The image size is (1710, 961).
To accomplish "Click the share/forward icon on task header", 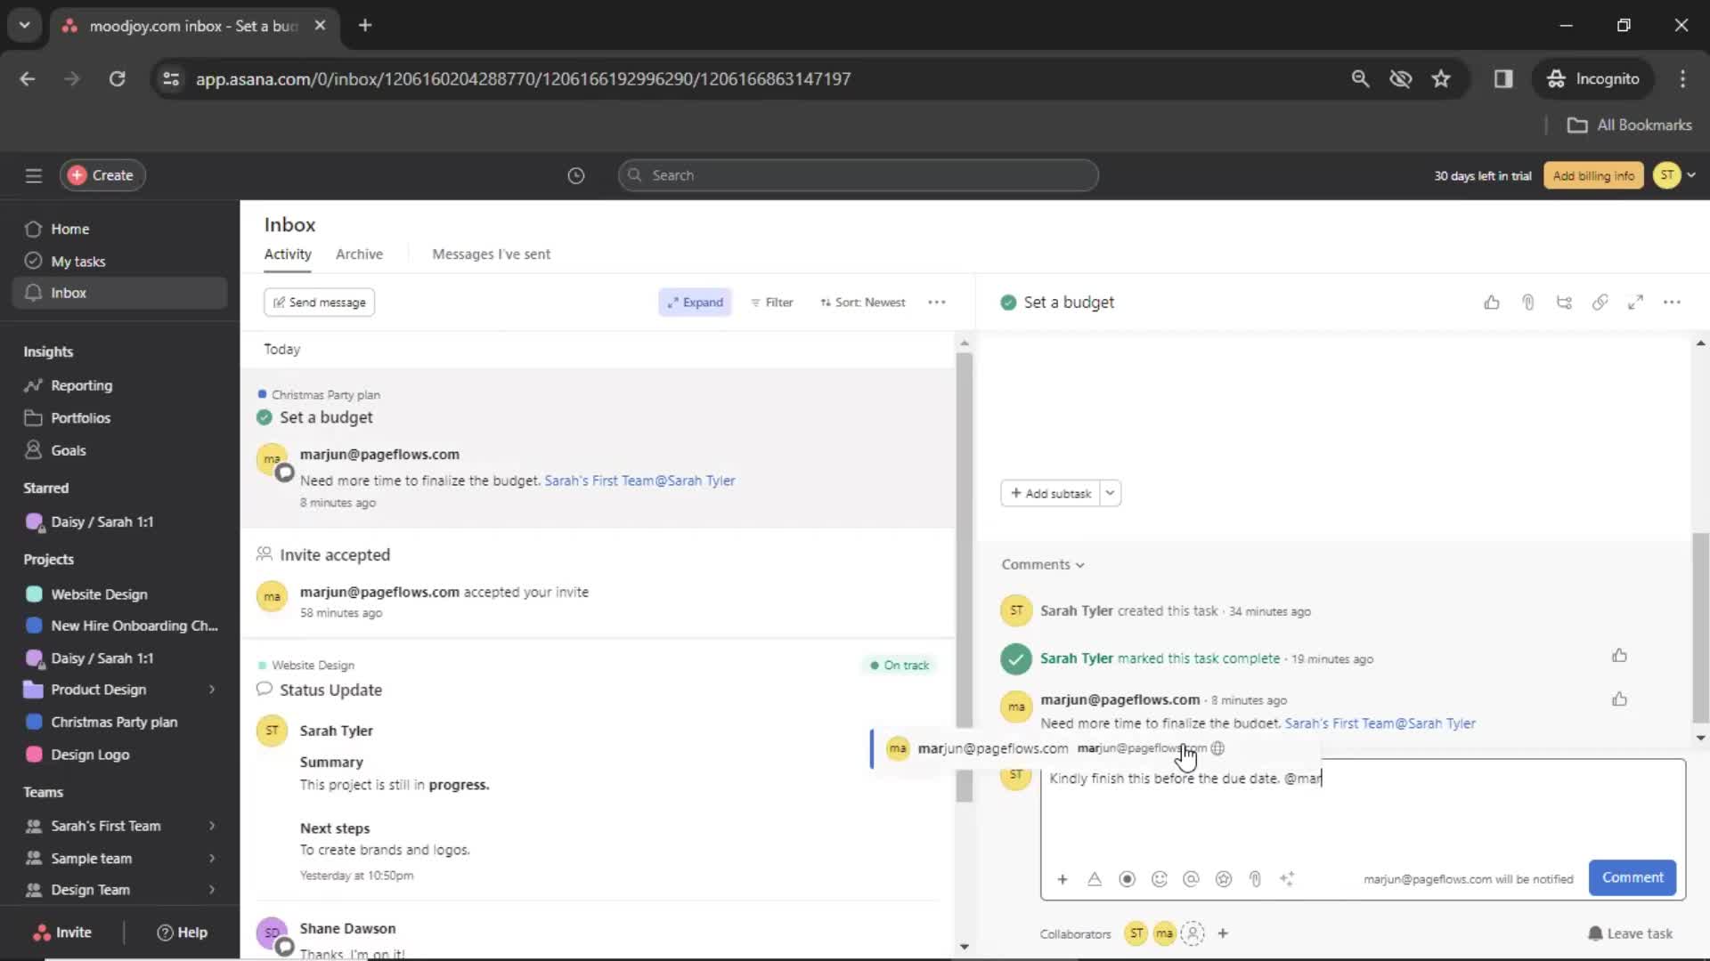I will [x=1564, y=302].
